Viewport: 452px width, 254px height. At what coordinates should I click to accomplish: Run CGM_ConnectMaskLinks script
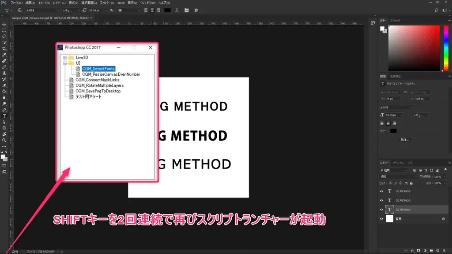(98, 80)
